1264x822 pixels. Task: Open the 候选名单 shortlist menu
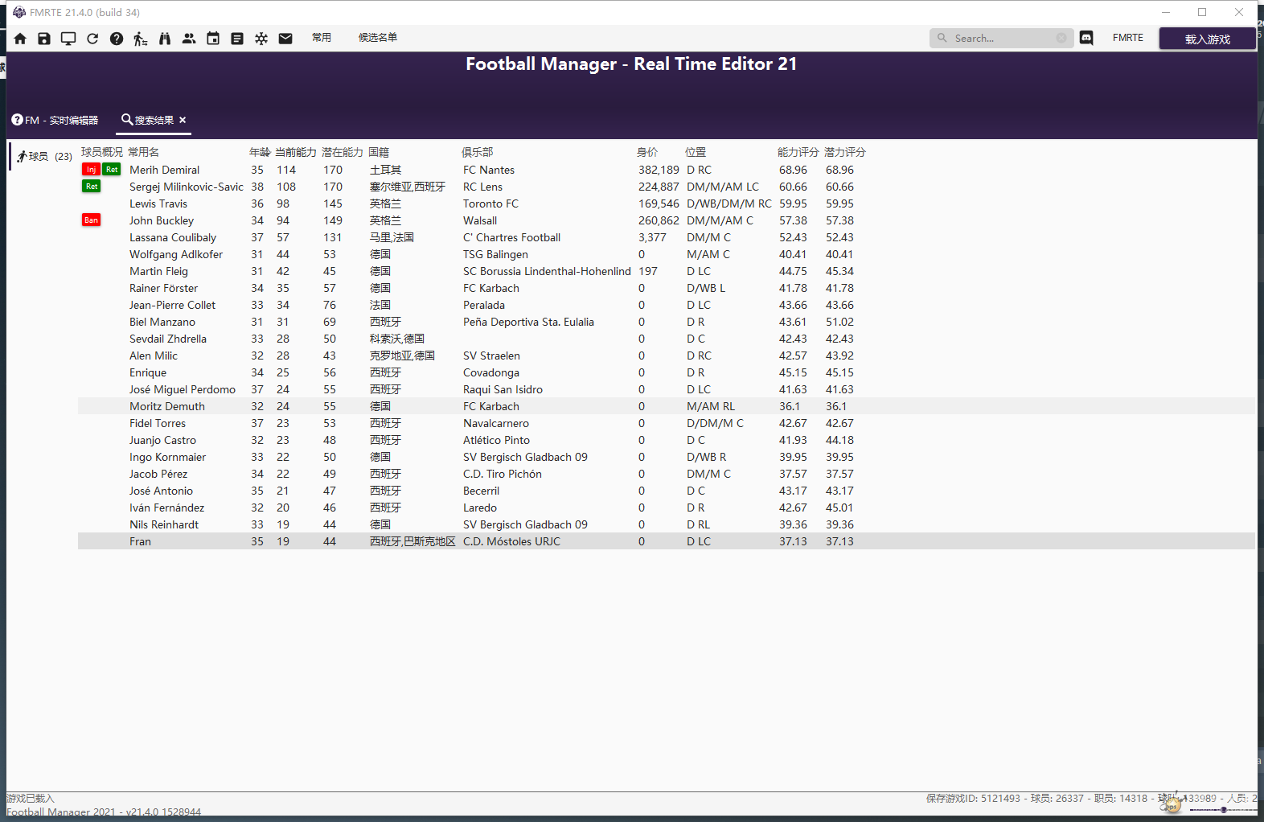click(378, 38)
